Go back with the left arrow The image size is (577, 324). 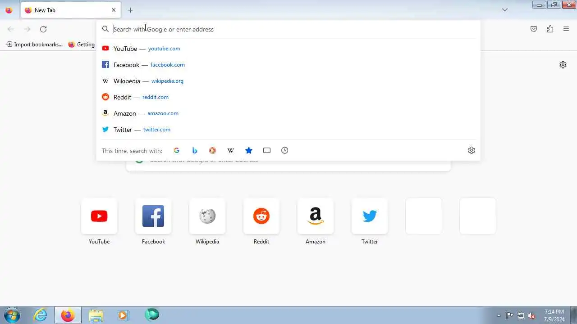click(11, 29)
